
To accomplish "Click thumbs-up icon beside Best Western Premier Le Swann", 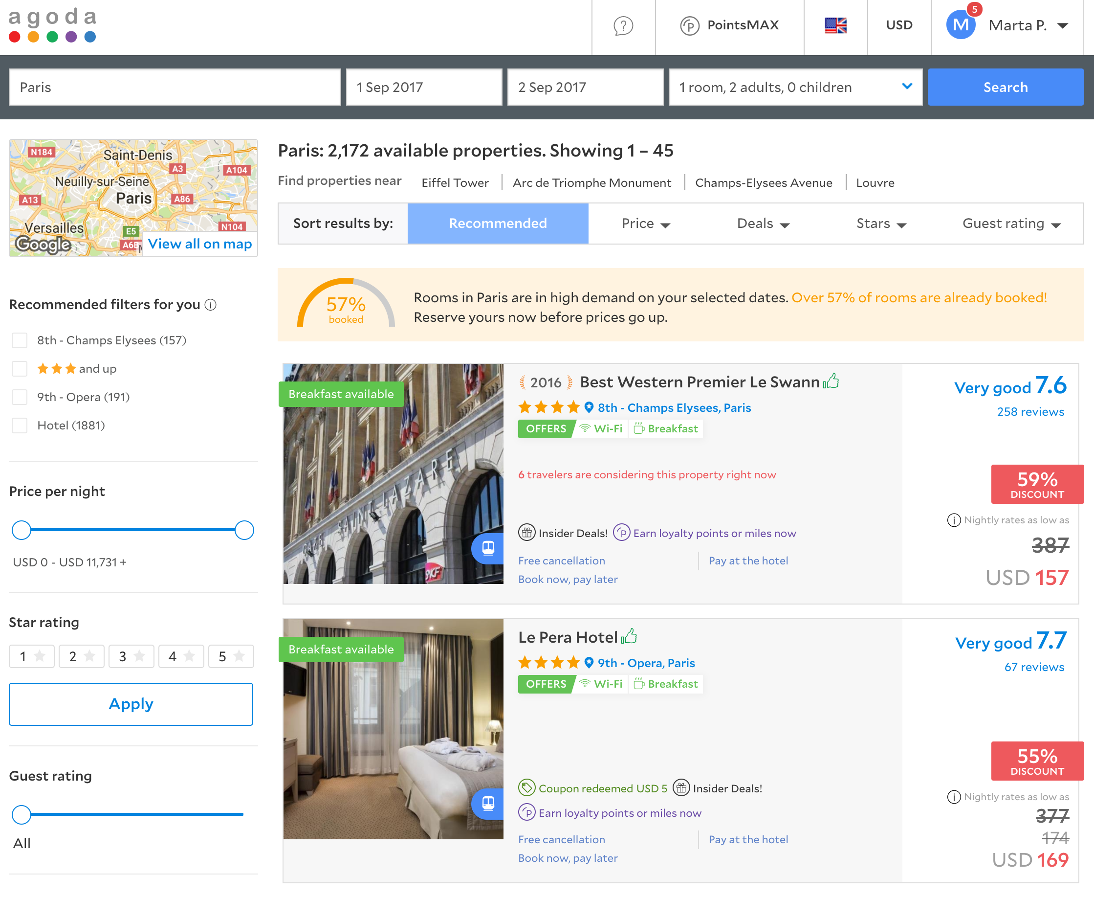I will (x=831, y=381).
